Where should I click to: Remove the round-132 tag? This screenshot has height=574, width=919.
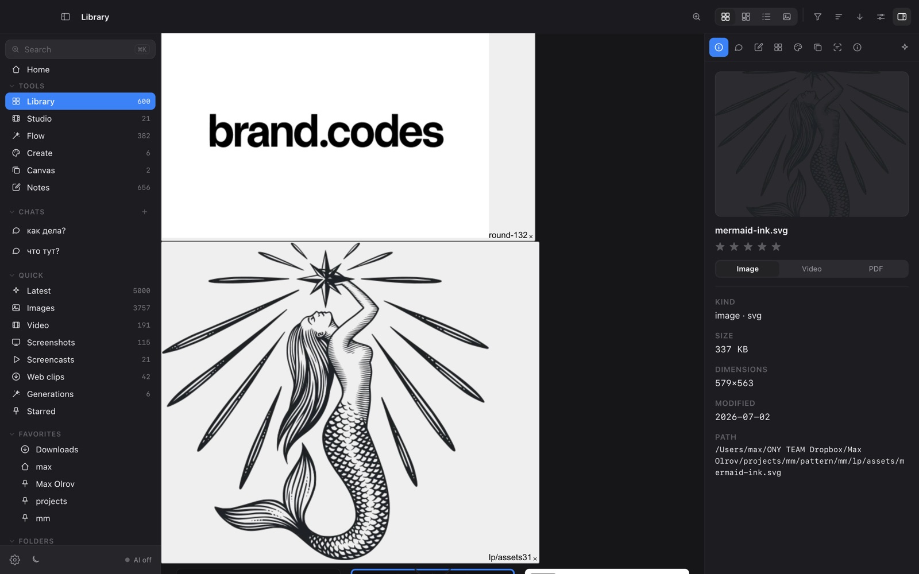pos(531,236)
